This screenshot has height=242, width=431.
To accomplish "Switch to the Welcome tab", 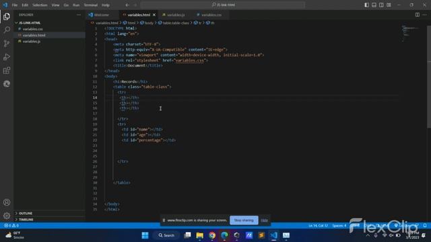I will 102,15.
